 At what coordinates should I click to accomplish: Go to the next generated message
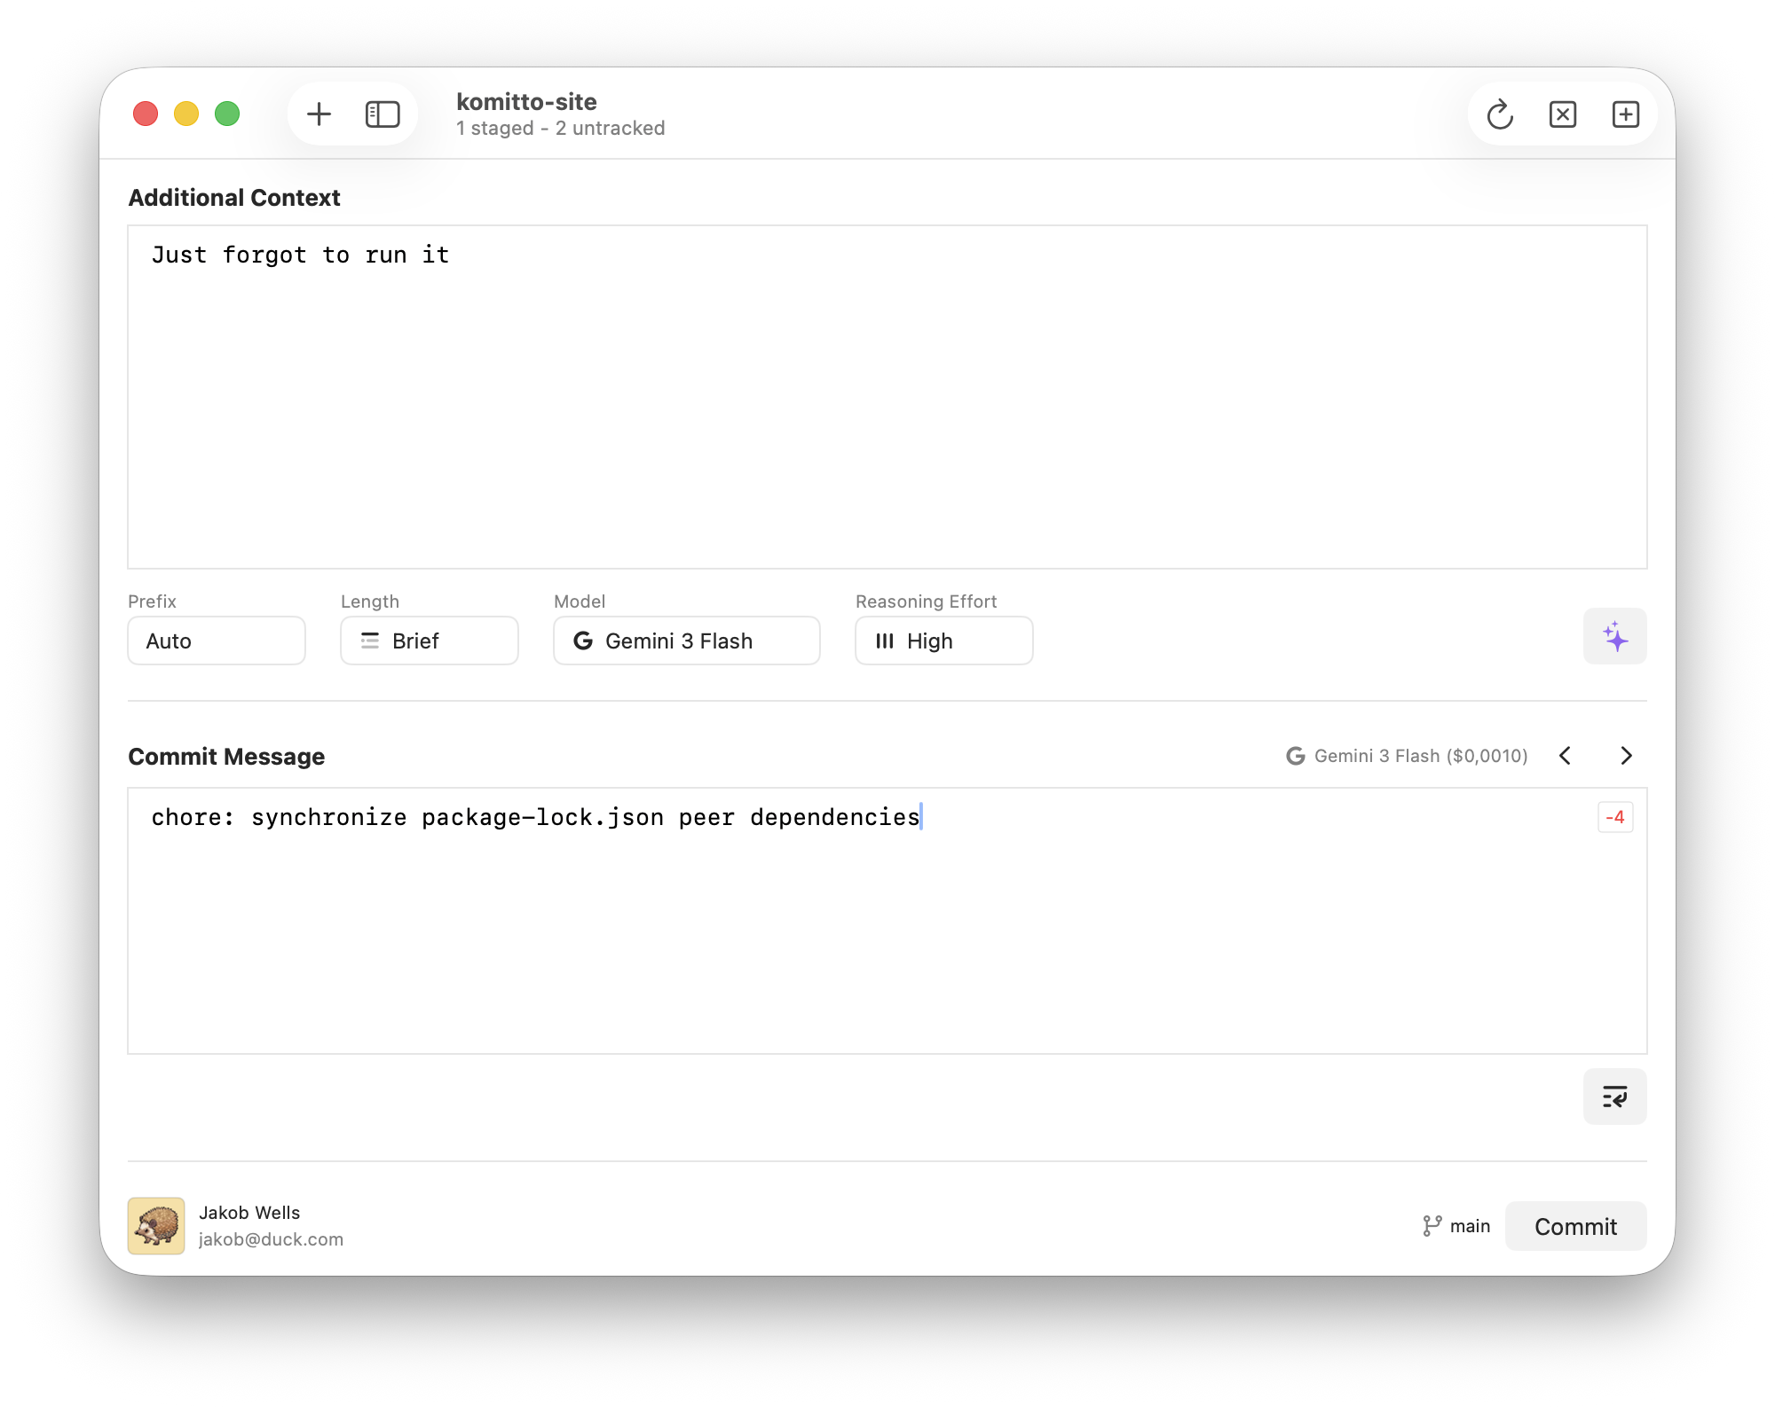(1627, 756)
